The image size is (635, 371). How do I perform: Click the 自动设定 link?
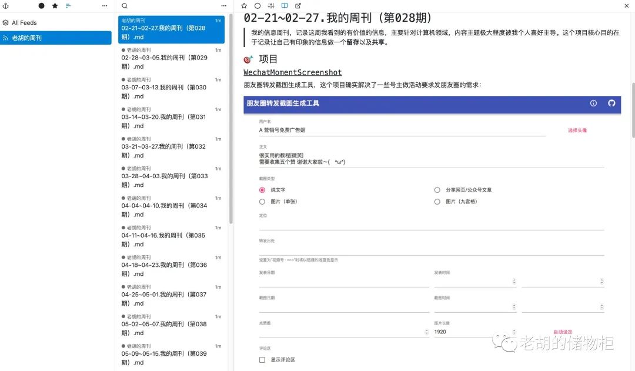(x=563, y=332)
